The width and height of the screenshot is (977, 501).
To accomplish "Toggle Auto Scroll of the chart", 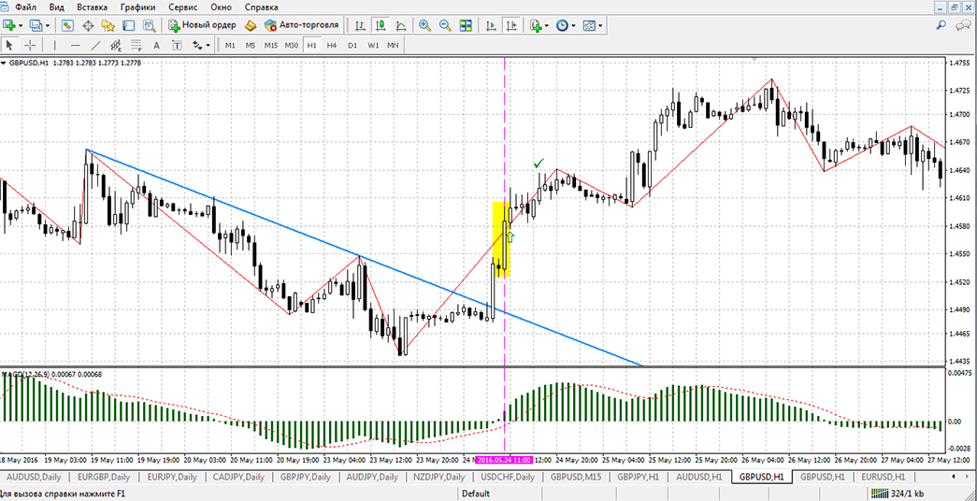I will click(x=492, y=25).
